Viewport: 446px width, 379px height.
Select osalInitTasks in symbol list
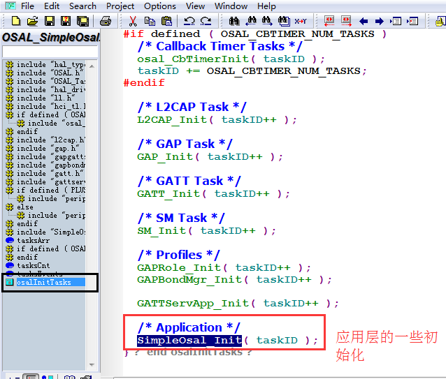(42, 283)
